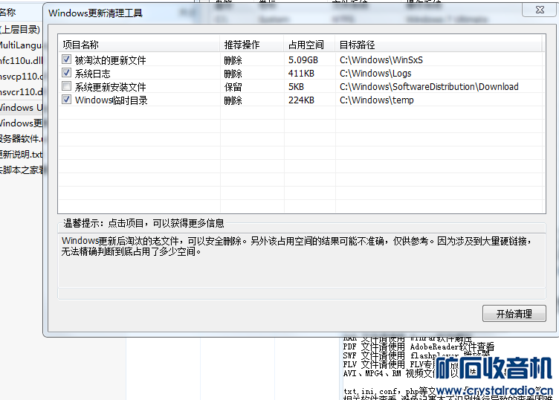The height and width of the screenshot is (400, 559).
Task: Select 更新说明.txt in background file list
Action: tap(22, 155)
